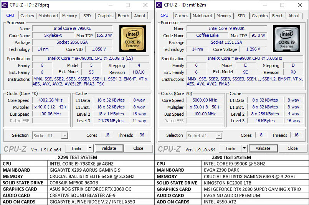Click Cores value 8 in 9900K window
Viewport: 309px width, 205px height.
coord(261,135)
